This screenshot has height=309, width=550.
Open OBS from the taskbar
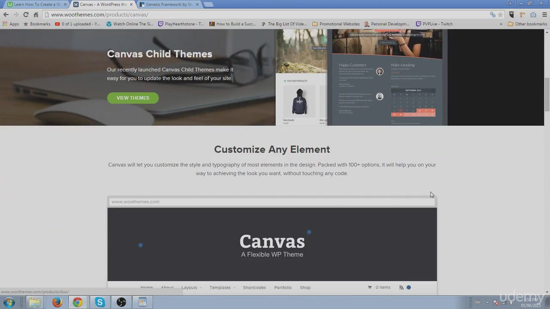(121, 302)
